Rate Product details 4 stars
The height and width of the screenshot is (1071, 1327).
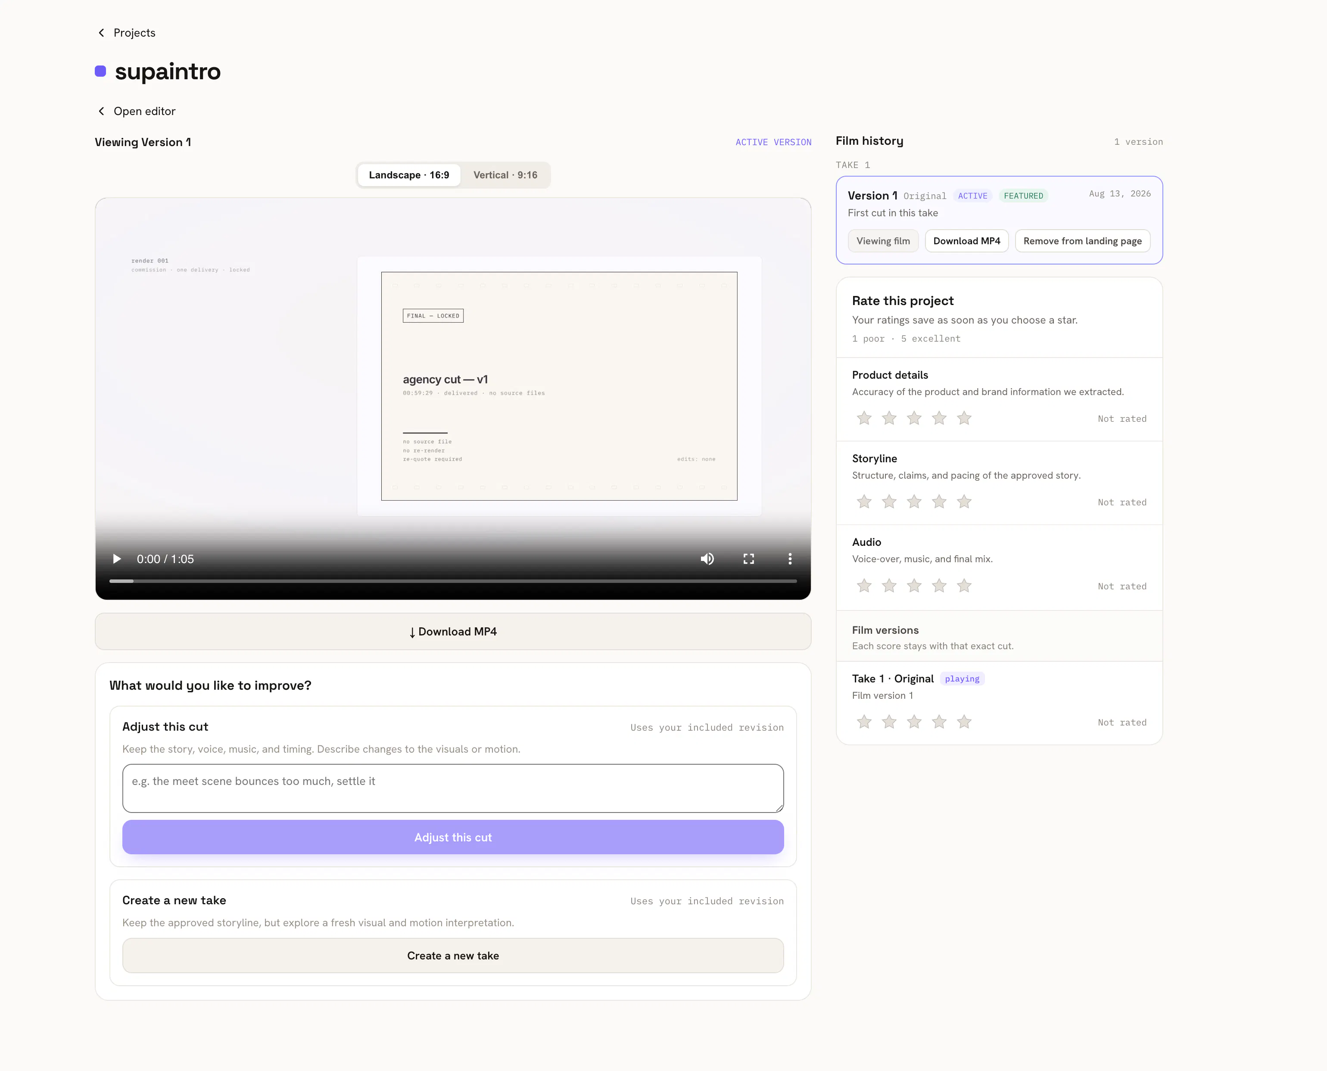pyautogui.click(x=939, y=418)
